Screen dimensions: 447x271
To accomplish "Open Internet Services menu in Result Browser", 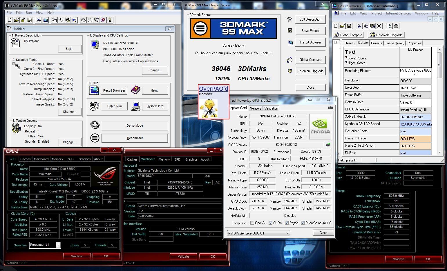I will point(398,13).
